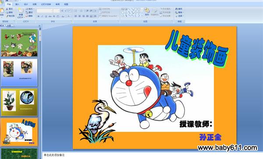Close the slide thumbnails pane
Viewport: 263px width, 159px height.
[x=39, y=26]
